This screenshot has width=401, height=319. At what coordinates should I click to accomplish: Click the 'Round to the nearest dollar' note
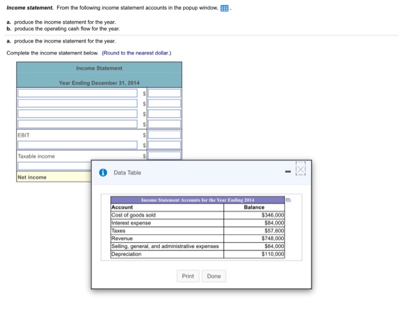click(136, 53)
